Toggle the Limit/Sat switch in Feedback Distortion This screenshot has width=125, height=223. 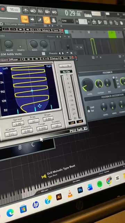pos(89,109)
